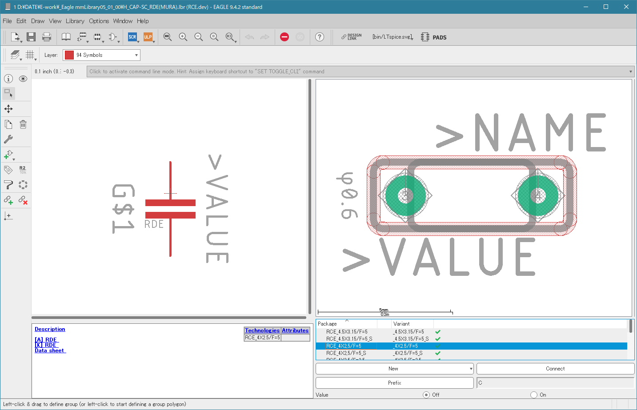Open the Library menu
Image resolution: width=637 pixels, height=410 pixels.
75,21
